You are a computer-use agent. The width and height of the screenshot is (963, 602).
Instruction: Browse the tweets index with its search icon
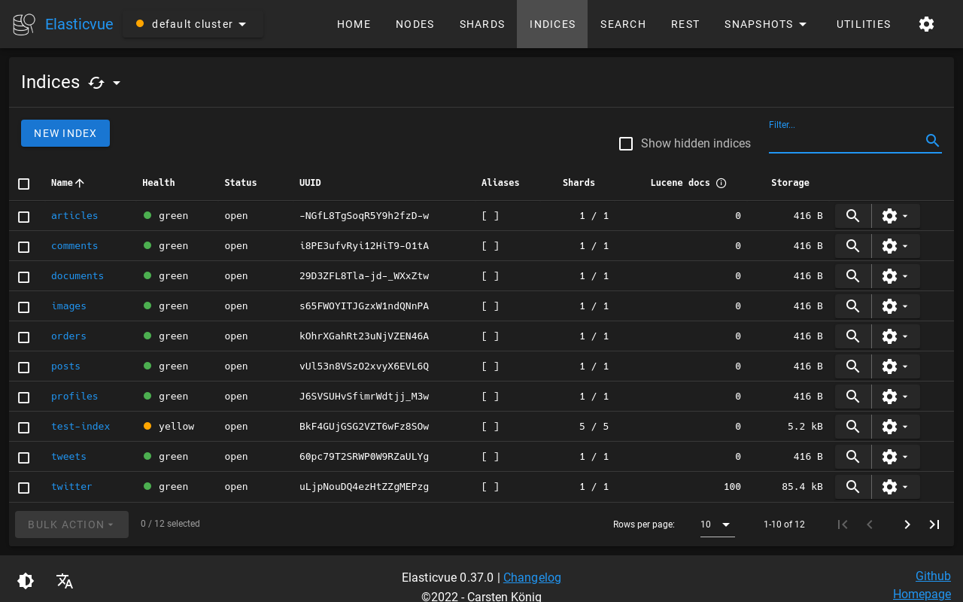(x=853, y=457)
